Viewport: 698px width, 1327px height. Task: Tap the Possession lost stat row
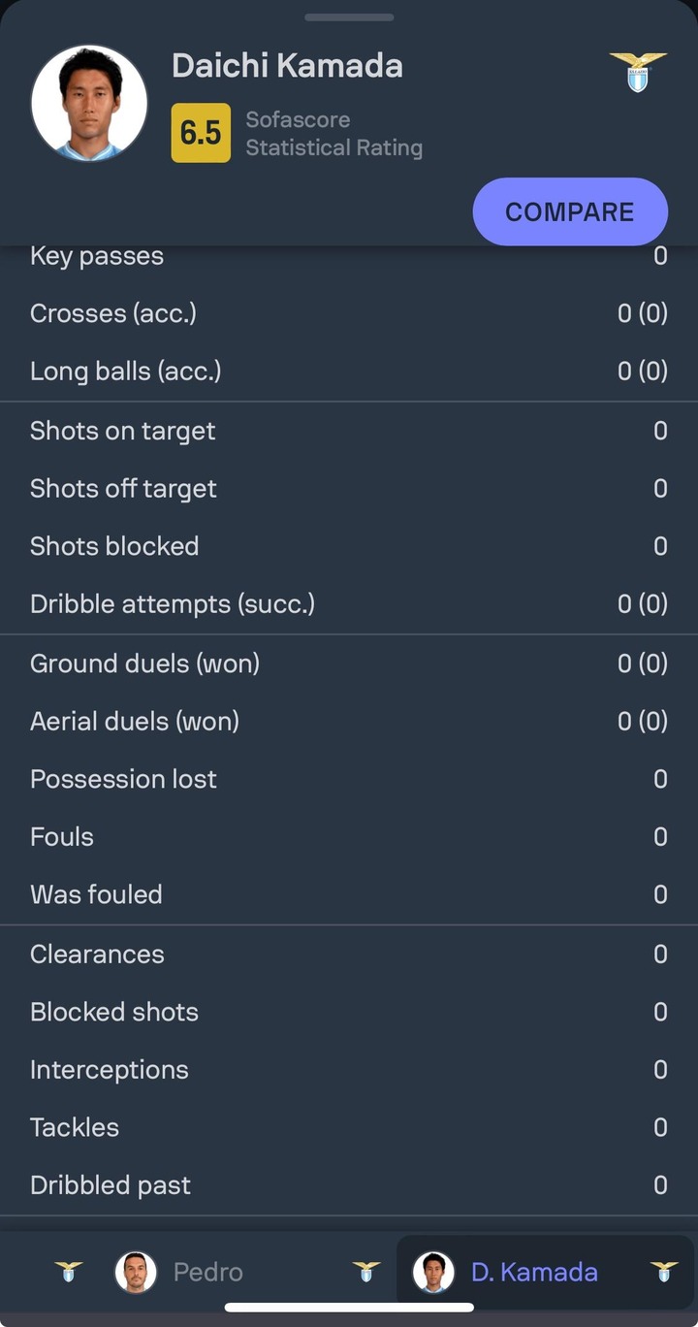349,779
